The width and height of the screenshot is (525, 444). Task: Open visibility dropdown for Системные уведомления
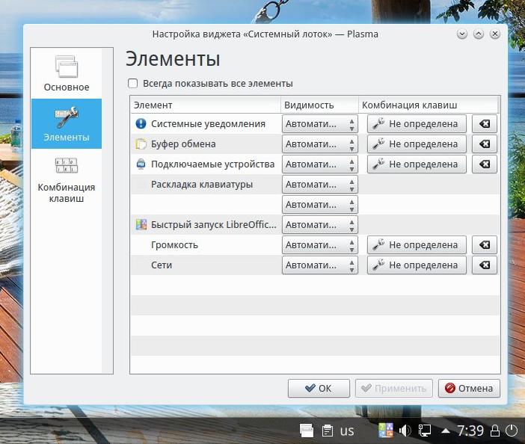click(319, 124)
